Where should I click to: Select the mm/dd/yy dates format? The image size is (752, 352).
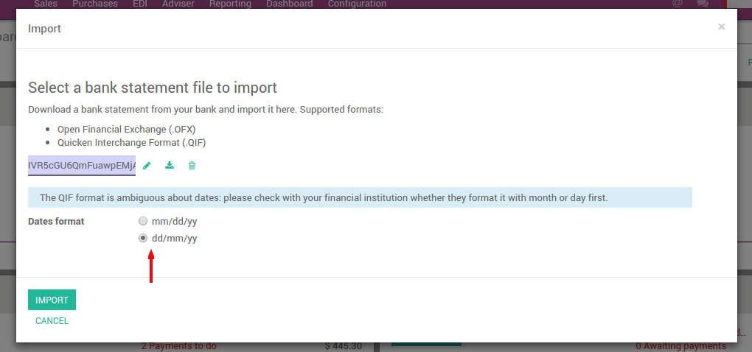point(143,221)
